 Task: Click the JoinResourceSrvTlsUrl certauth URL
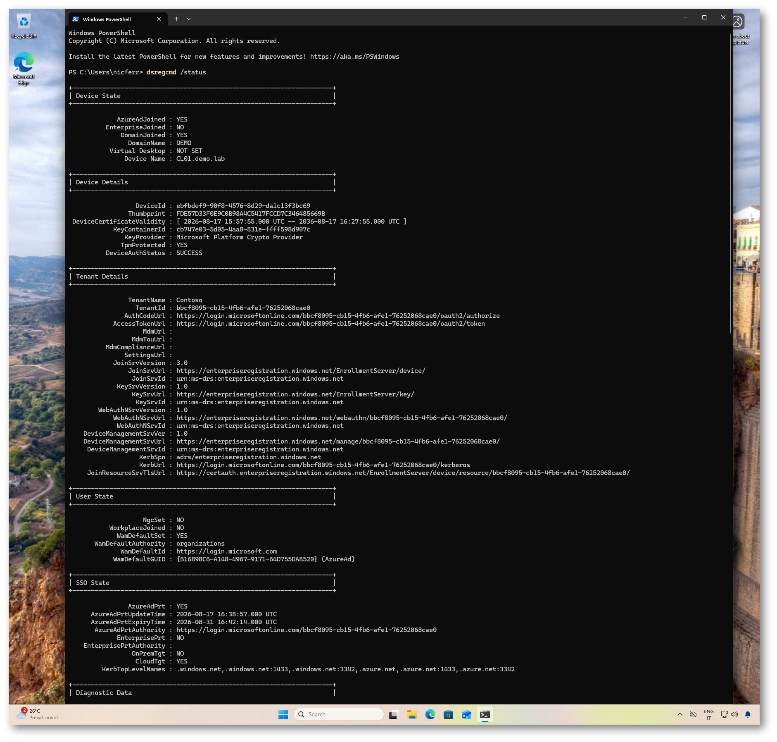click(x=403, y=473)
